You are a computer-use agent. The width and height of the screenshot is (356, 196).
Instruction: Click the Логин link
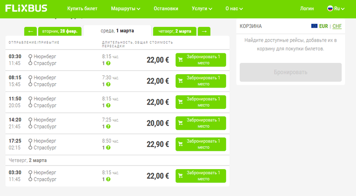tap(307, 9)
